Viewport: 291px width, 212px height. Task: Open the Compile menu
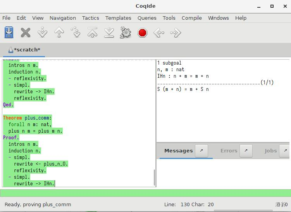pos(191,18)
